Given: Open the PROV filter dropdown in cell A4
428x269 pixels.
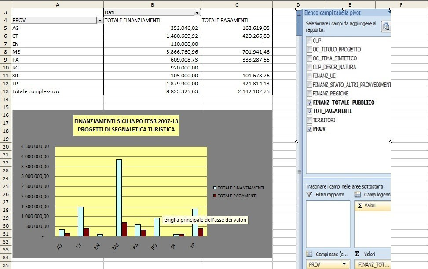Looking at the screenshot, I should [100, 21].
